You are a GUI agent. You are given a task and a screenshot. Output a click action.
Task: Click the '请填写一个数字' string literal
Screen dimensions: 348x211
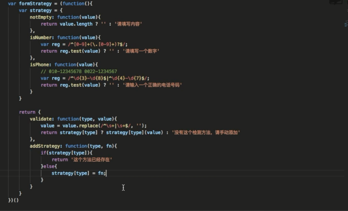[x=141, y=51]
